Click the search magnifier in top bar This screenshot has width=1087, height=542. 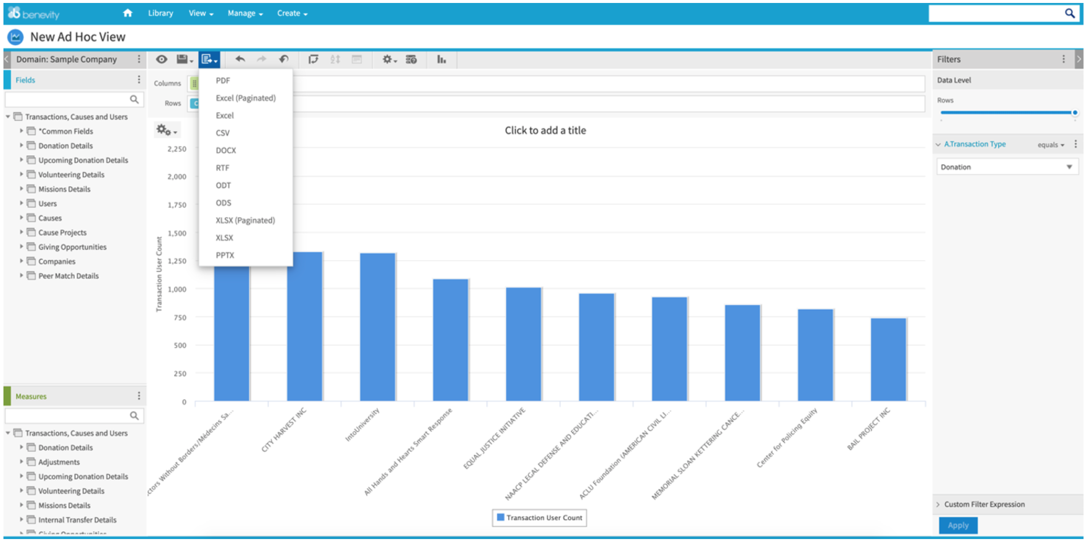tap(1070, 13)
